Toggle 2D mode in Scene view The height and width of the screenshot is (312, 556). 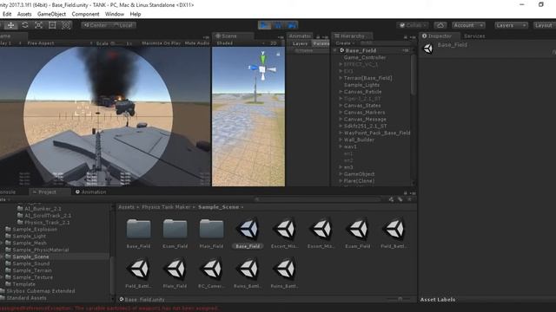click(274, 43)
